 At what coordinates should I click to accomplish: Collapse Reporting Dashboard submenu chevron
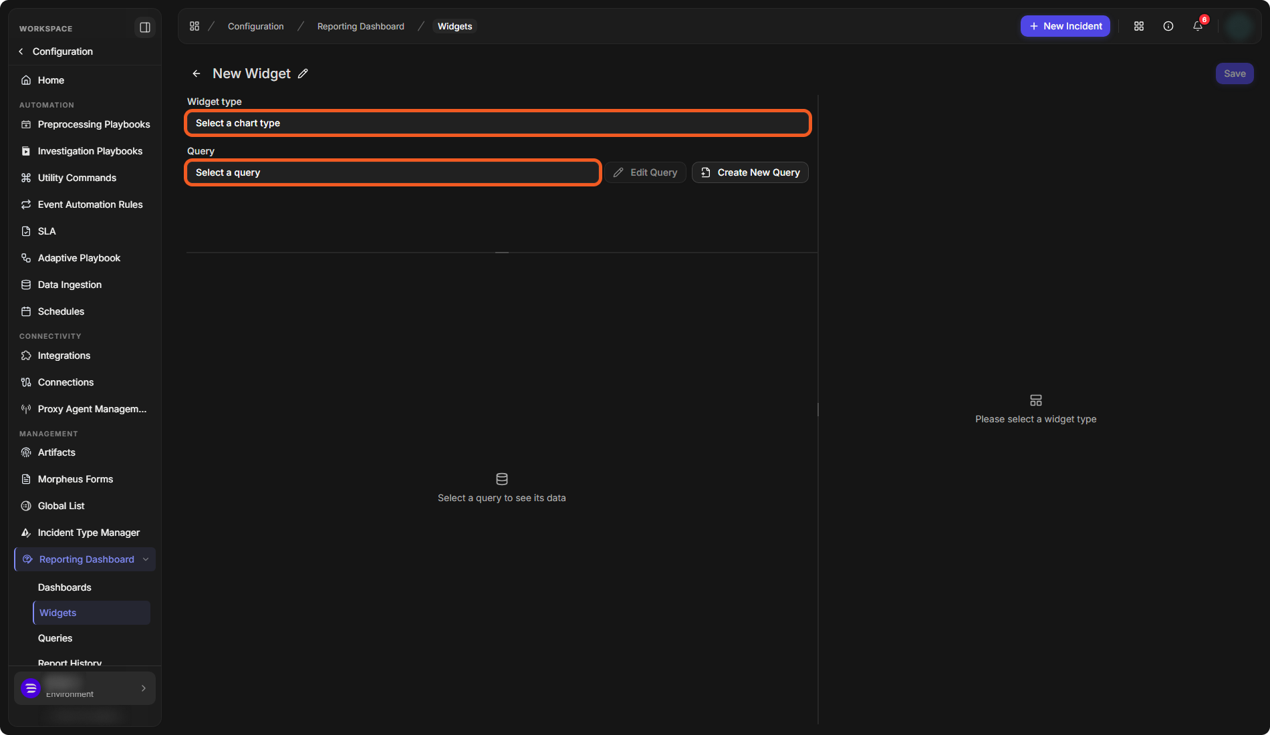146,559
